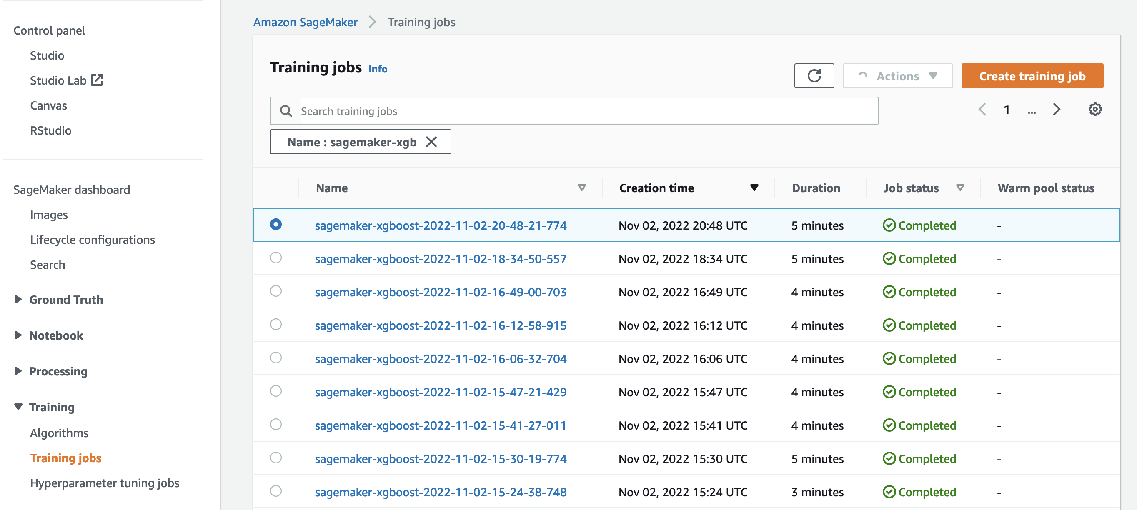Click the previous page arrow
The width and height of the screenshot is (1137, 510).
[982, 110]
